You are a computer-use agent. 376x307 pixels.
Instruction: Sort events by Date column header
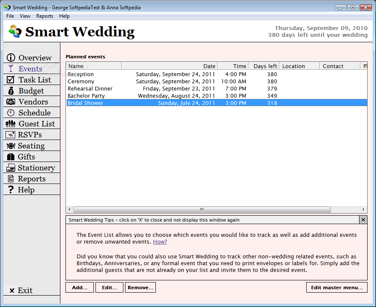169,66
